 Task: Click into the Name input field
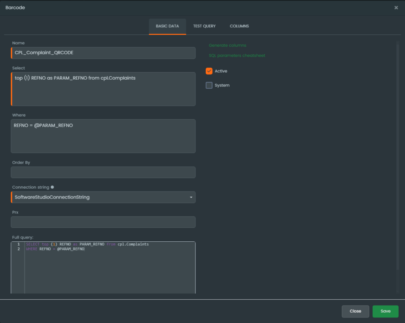(x=103, y=53)
